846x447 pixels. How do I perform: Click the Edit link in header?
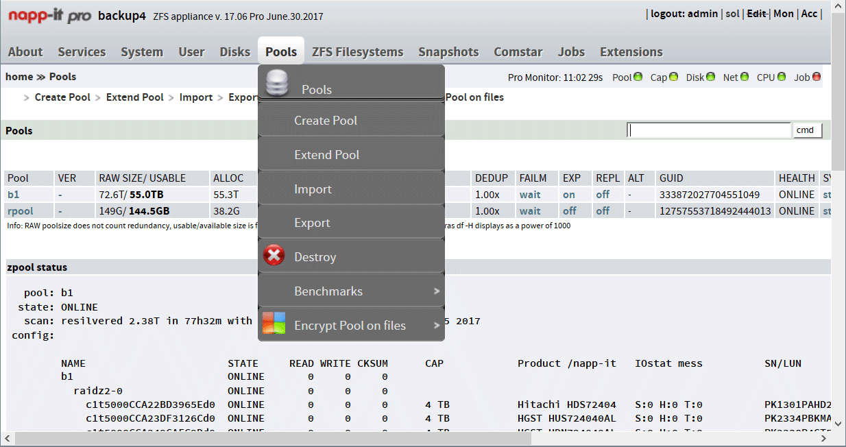click(757, 14)
